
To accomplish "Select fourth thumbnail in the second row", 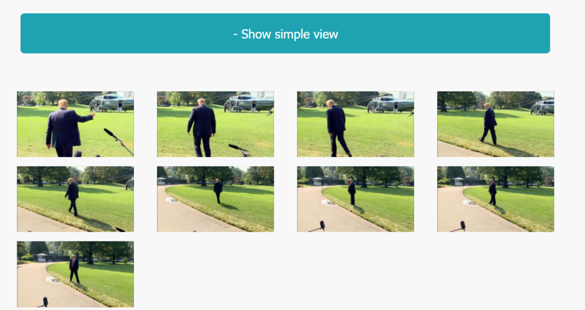I will point(496,199).
